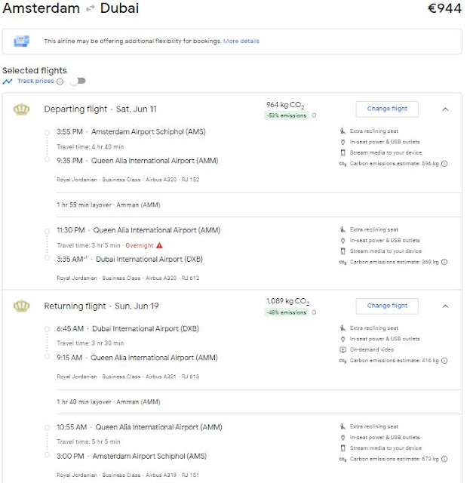Click the power outlet icon for RJ 613
The width and height of the screenshot is (467, 483).
click(x=343, y=339)
